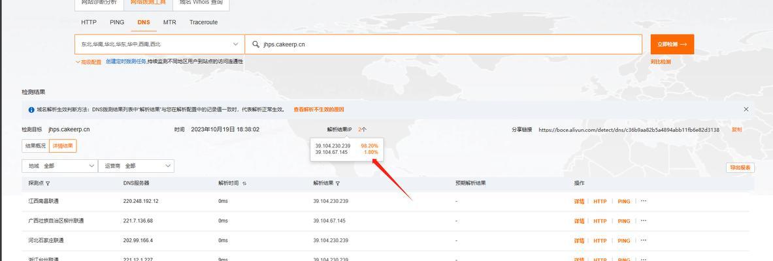Run PING test for 江西南昌联通 row
The image size is (773, 261).
pos(623,202)
